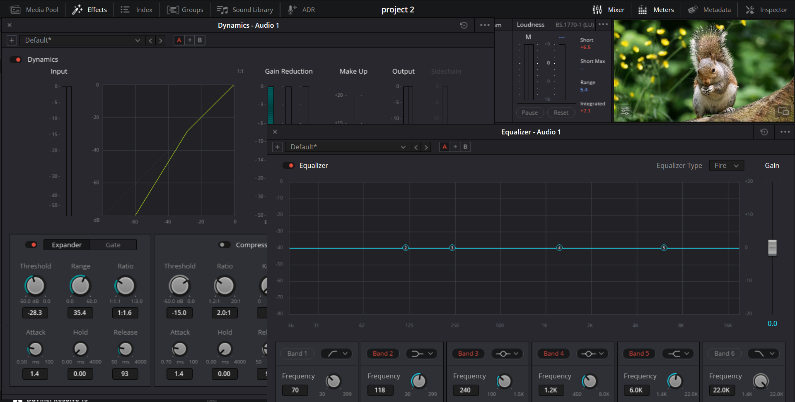Click the squirrel viewer preview image

[x=704, y=71]
